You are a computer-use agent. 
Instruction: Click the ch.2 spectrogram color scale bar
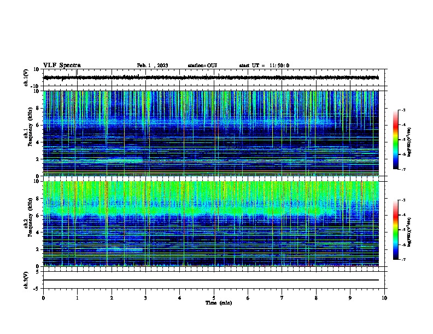396,230
